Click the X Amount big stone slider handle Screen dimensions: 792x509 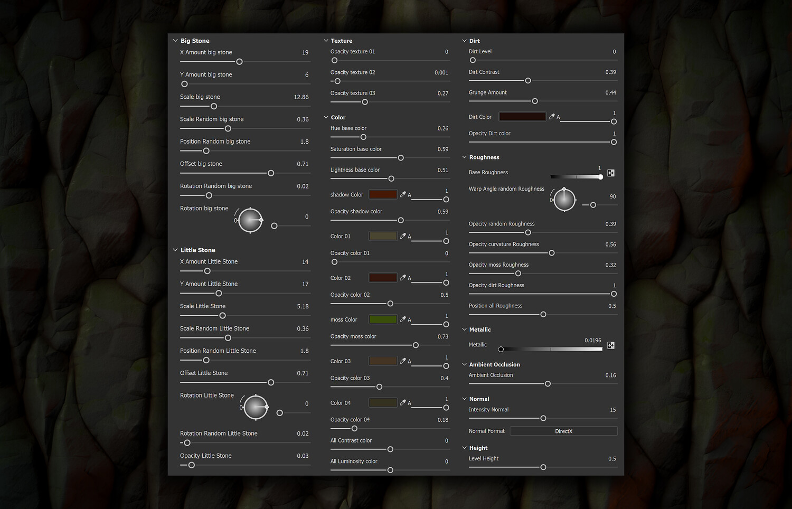239,62
